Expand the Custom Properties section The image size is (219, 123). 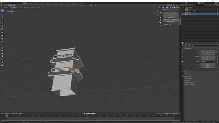coord(190,84)
